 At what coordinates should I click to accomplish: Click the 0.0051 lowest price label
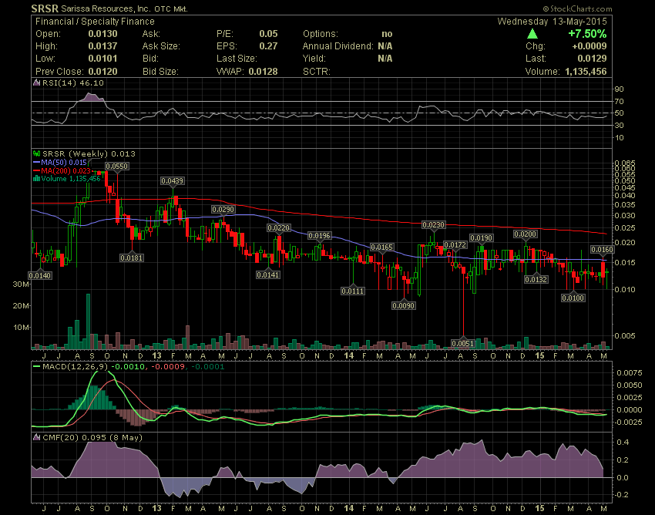(x=463, y=344)
